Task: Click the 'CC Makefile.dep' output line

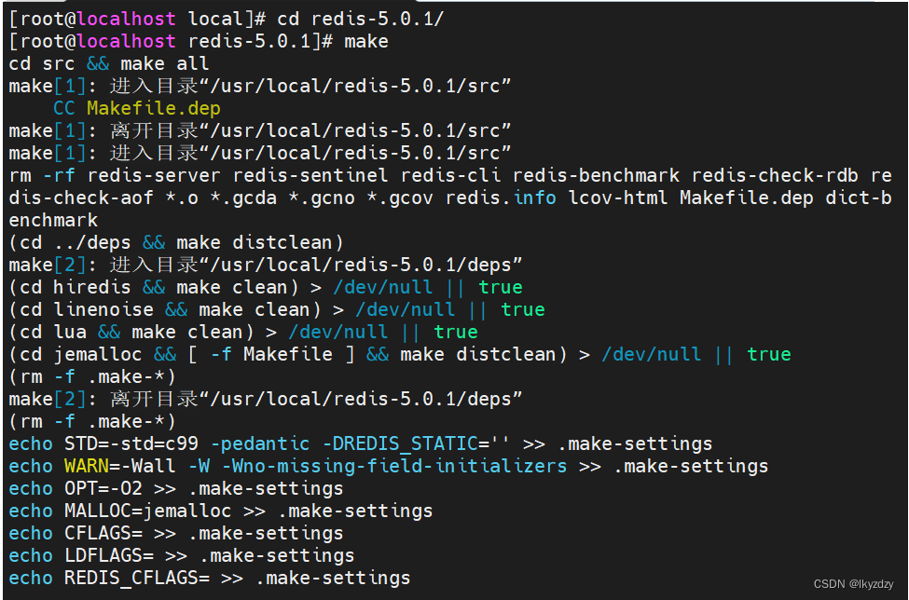Action: click(135, 107)
